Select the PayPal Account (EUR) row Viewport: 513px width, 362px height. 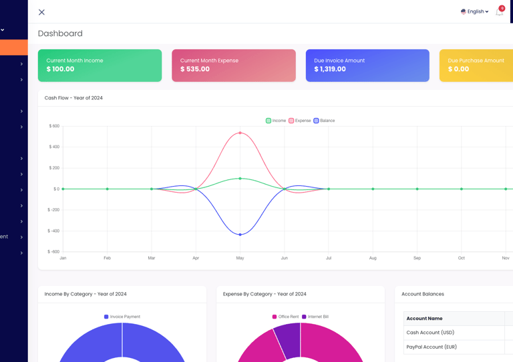458,347
